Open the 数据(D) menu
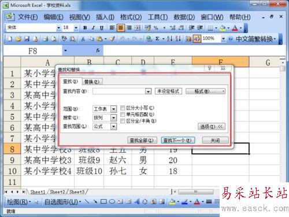The image size is (289, 217). tap(184, 17)
